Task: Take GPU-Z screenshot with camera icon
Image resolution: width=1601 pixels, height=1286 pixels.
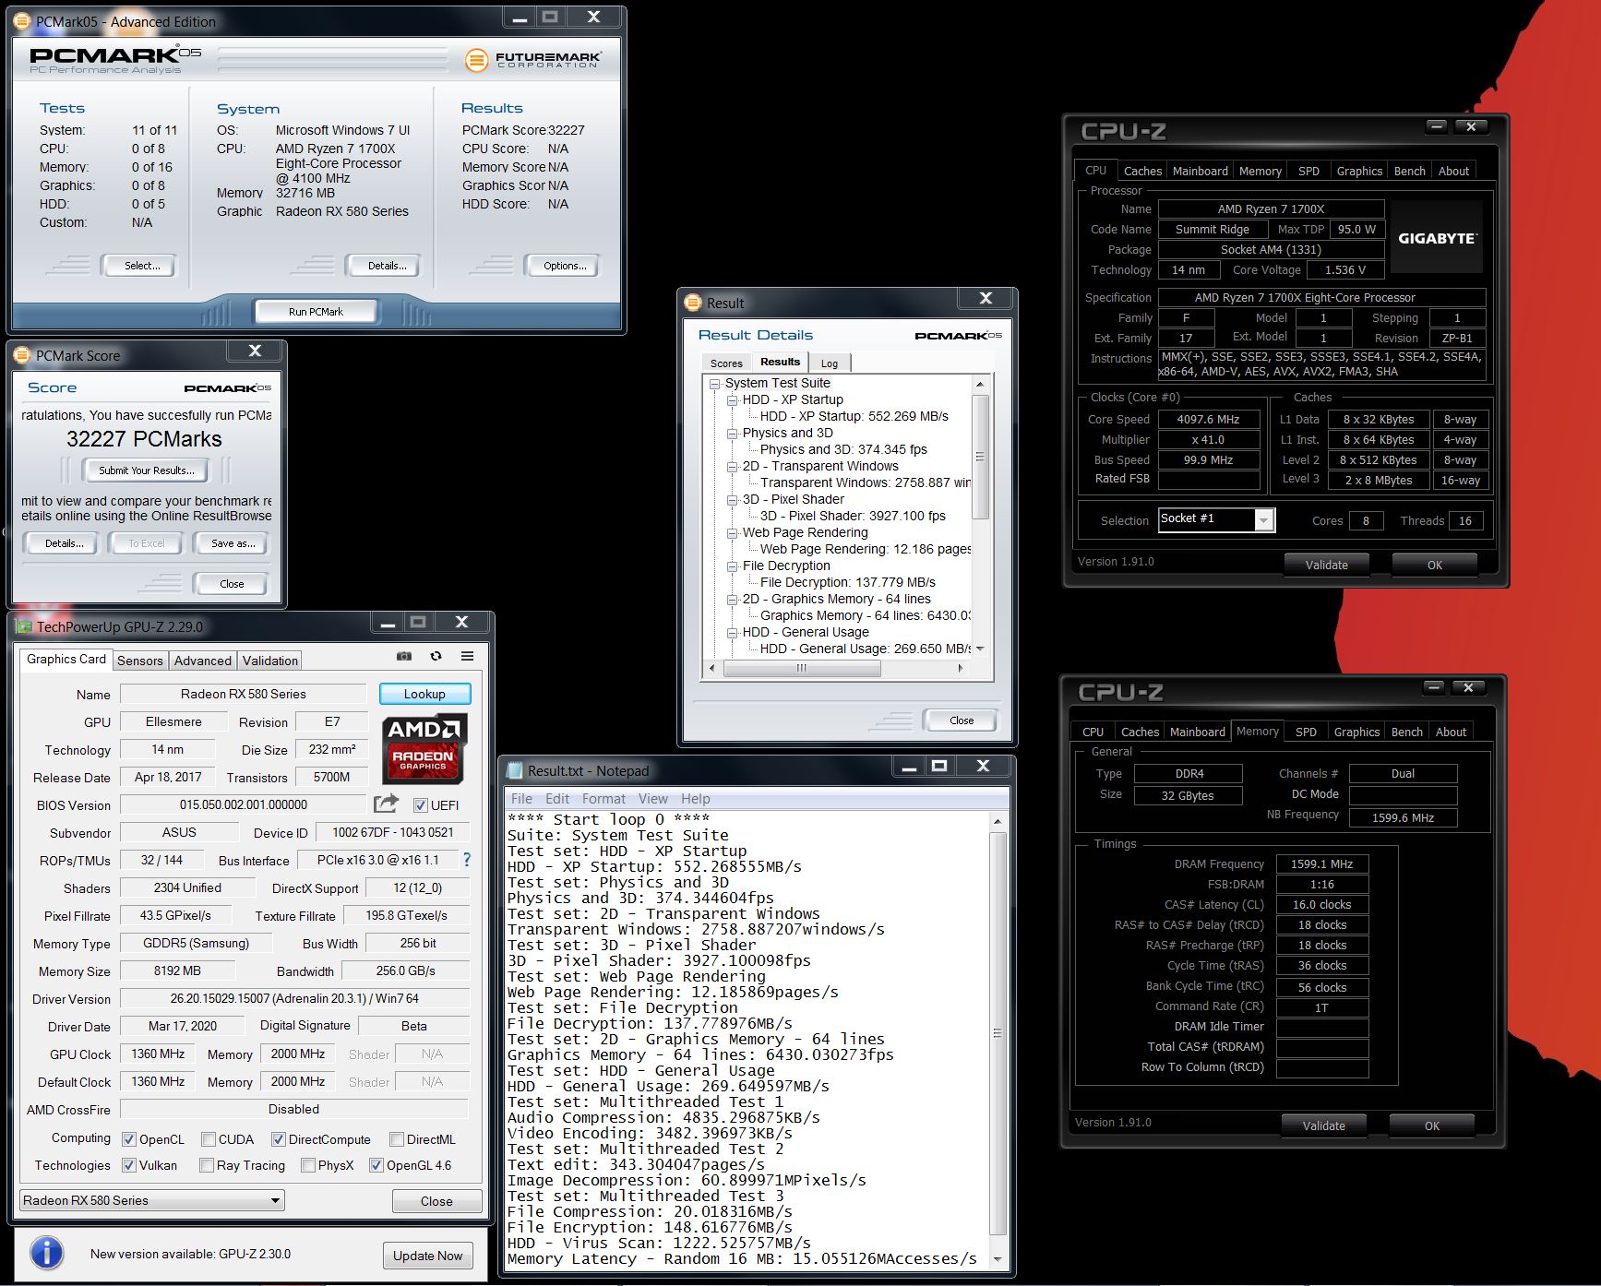Action: click(x=404, y=657)
